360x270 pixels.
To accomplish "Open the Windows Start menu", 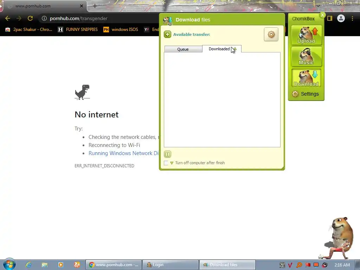I will [9, 264].
